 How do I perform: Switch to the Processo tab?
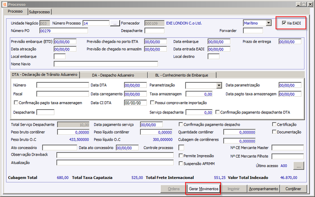[x=15, y=11]
